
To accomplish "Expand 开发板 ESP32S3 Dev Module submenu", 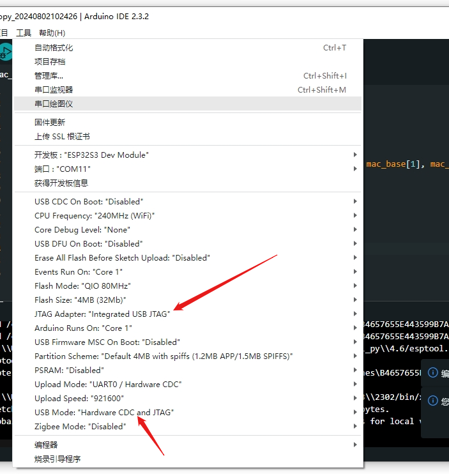I will (188, 155).
